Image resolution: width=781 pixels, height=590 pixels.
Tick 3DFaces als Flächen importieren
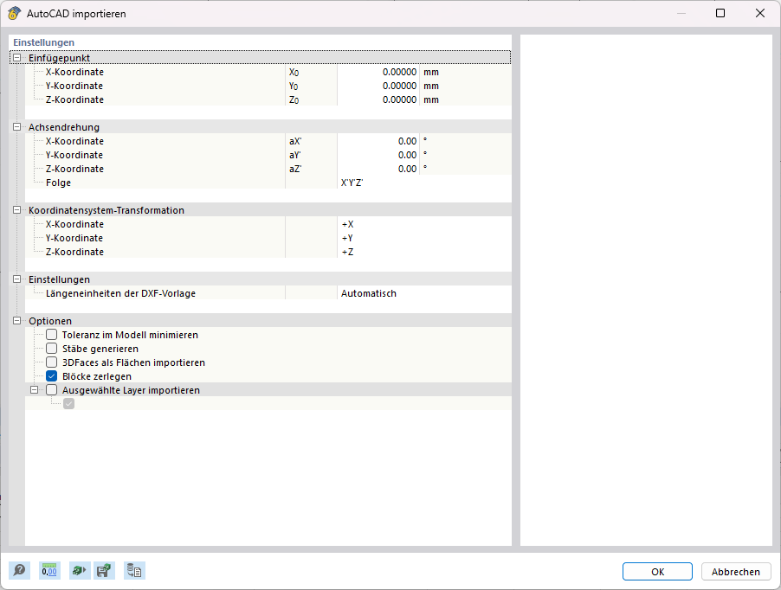click(52, 362)
